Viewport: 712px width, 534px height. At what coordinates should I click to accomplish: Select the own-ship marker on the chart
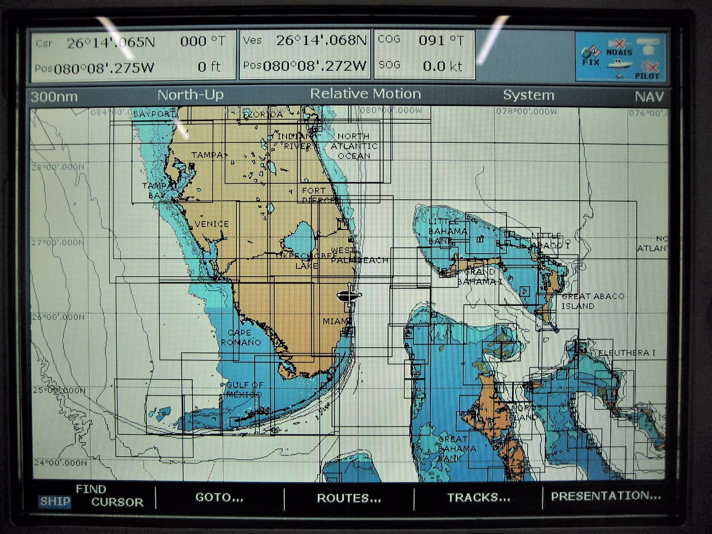click(x=350, y=295)
